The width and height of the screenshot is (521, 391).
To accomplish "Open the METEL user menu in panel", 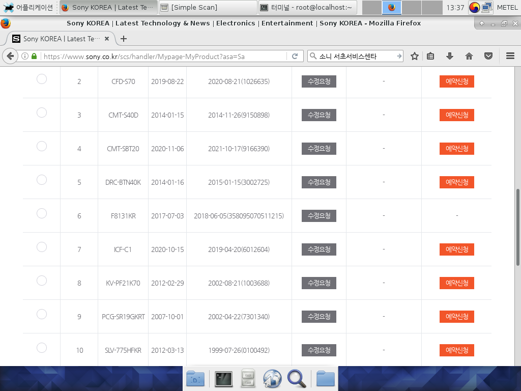I will [507, 7].
